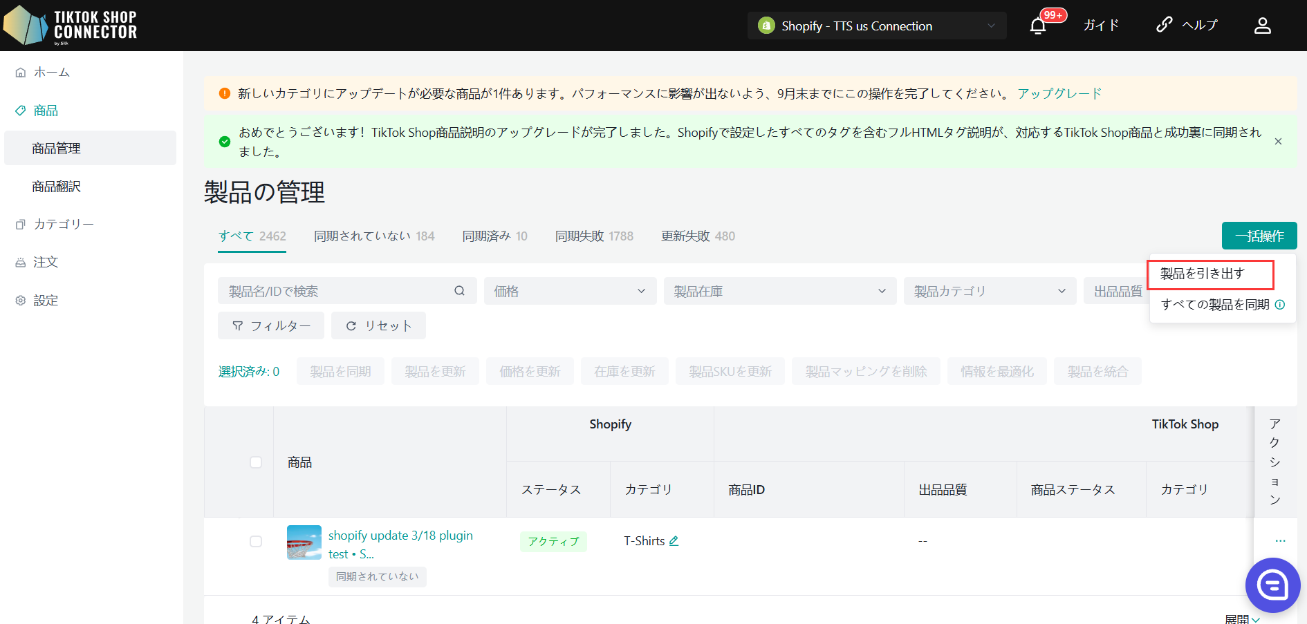Click the 情報を最適化 button

(x=997, y=372)
